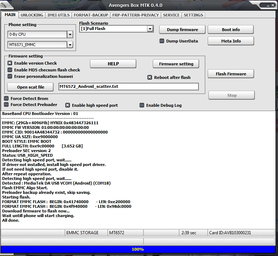Click 'EMMC UA SIZE' log line
The height and width of the screenshot is (256, 278).
(30, 137)
